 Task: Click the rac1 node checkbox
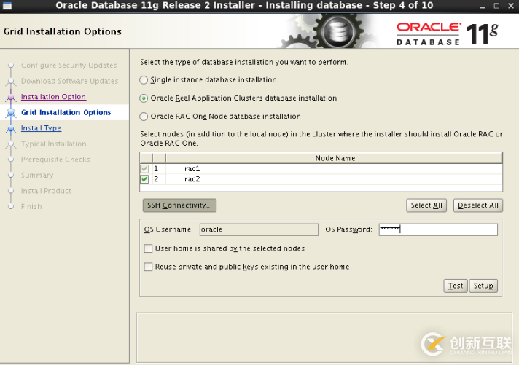click(144, 169)
